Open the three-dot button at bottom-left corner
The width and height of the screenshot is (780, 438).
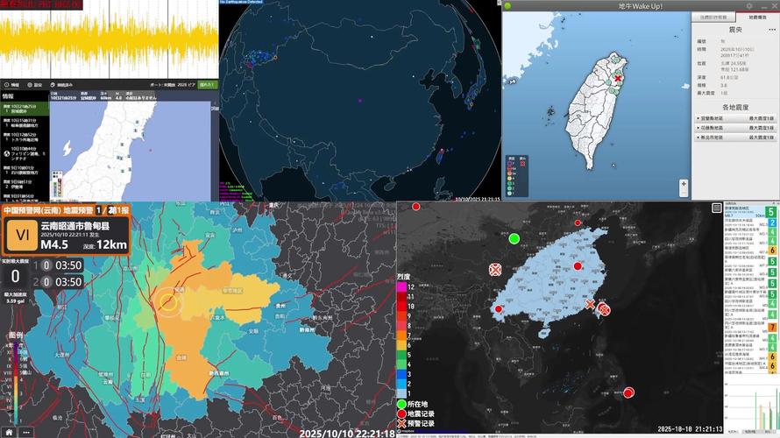coord(25,432)
